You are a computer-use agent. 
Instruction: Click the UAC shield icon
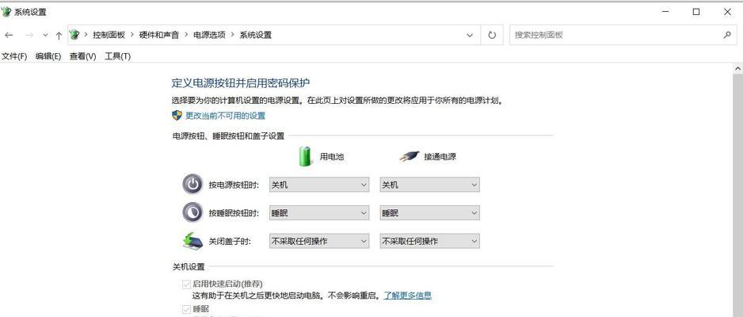pyautogui.click(x=177, y=115)
